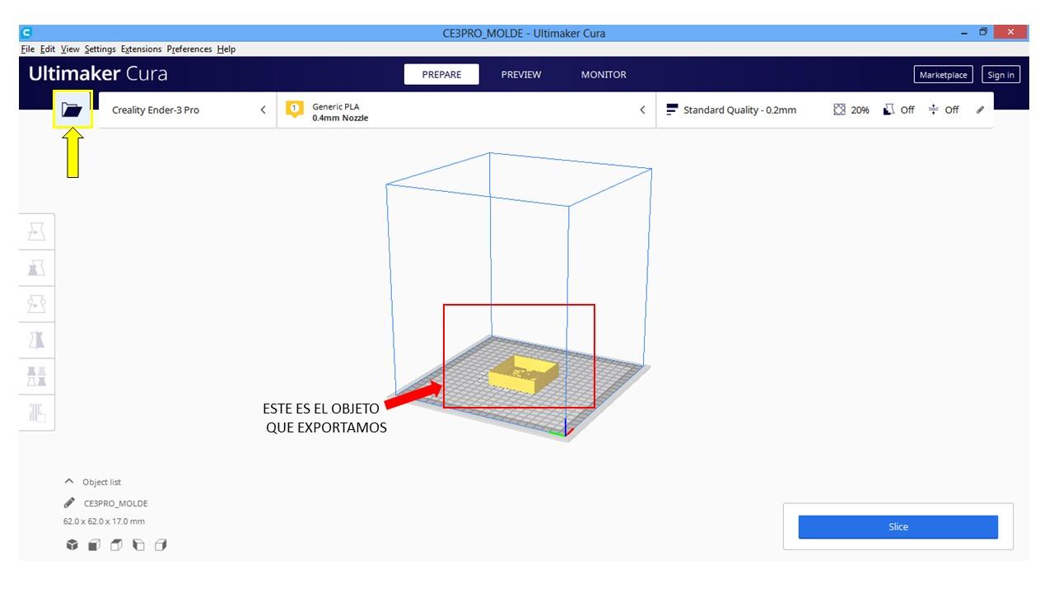Switch to the top view icon
The image size is (1054, 593).
pos(117,544)
